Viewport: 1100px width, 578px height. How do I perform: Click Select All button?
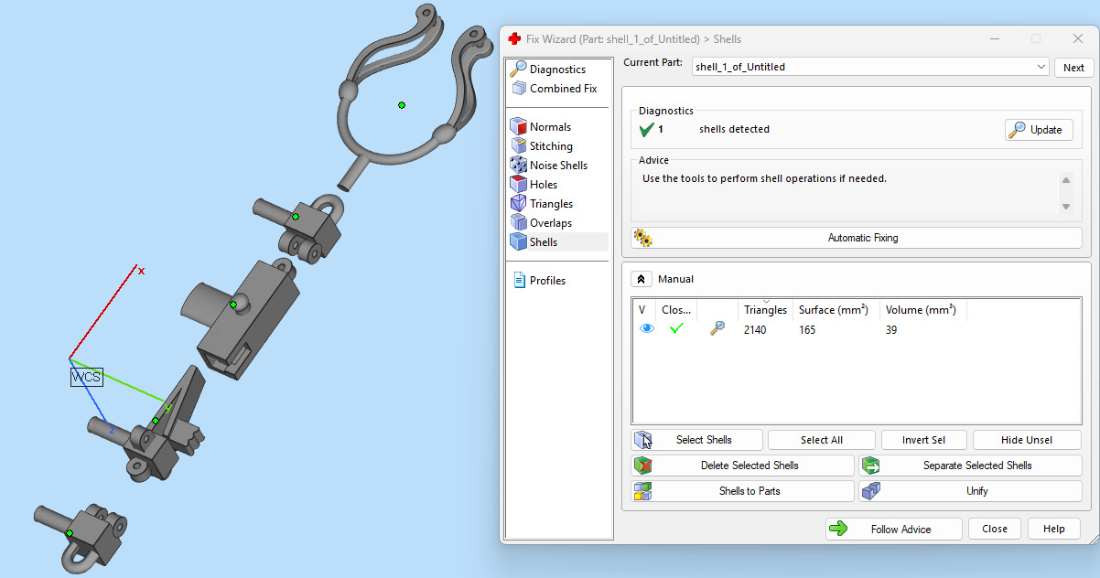(822, 440)
